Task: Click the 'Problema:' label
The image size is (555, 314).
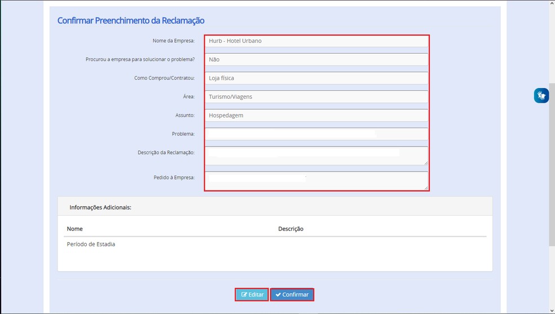Action: tap(183, 134)
